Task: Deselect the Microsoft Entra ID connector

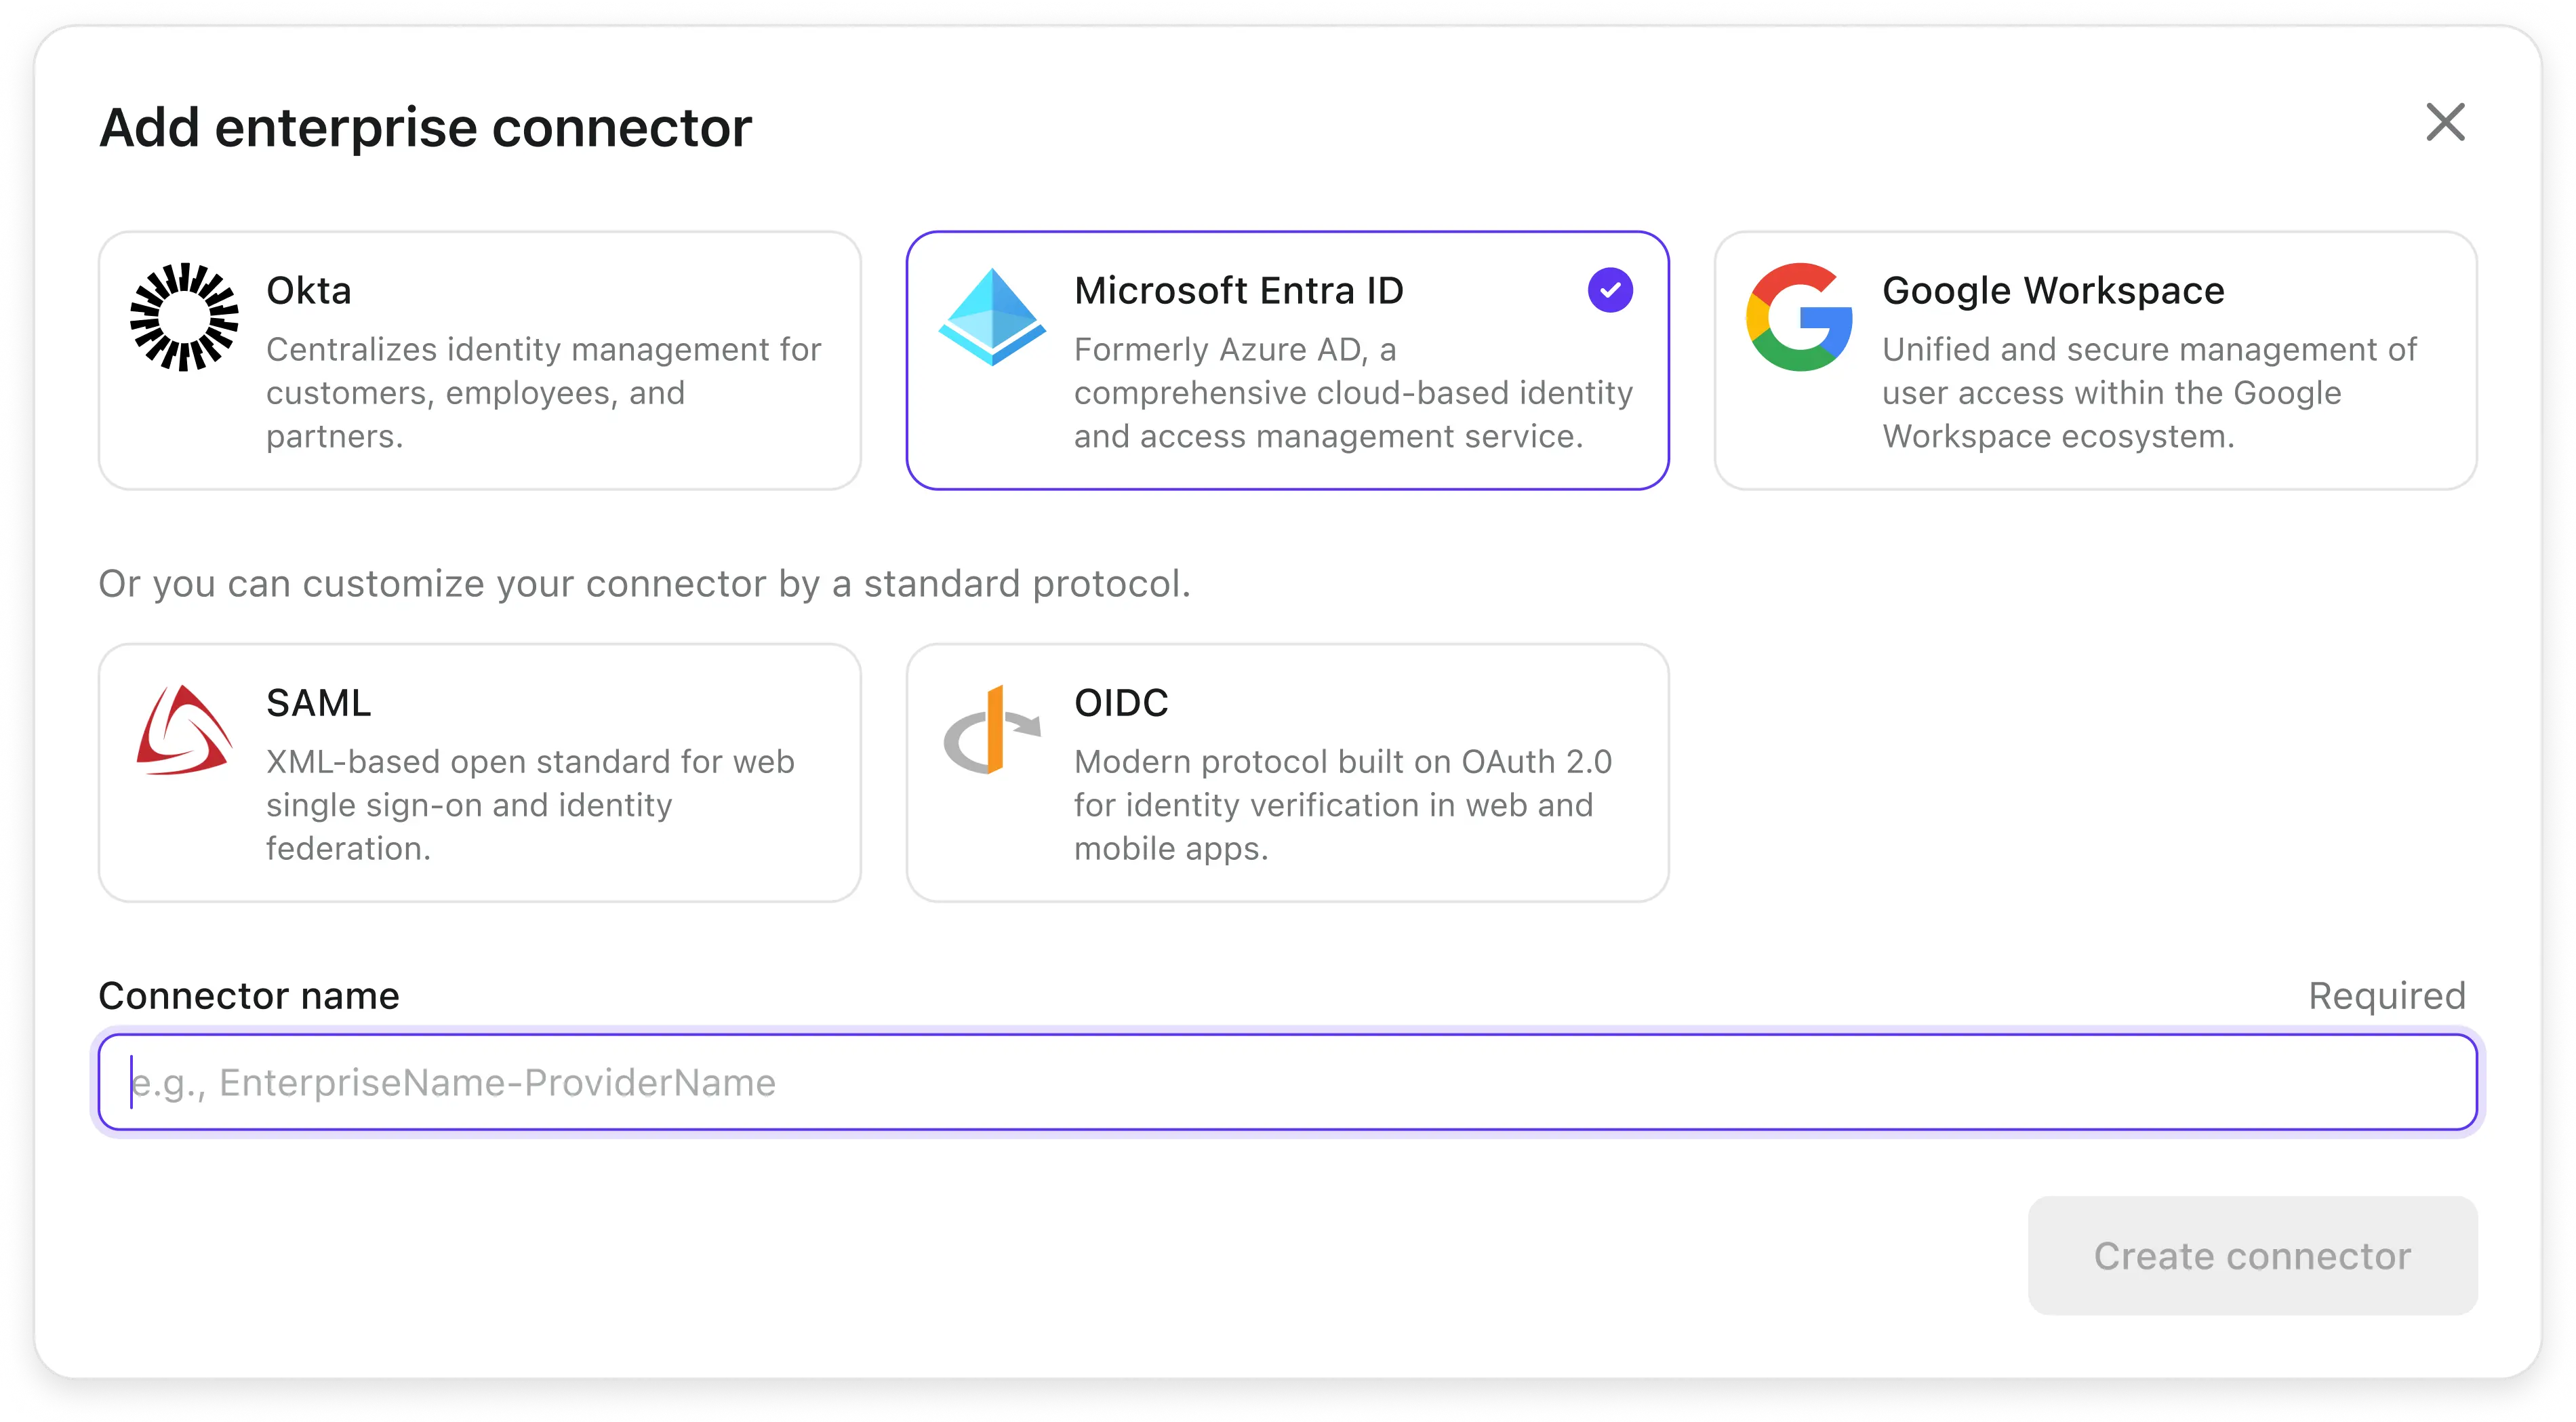Action: 1288,360
